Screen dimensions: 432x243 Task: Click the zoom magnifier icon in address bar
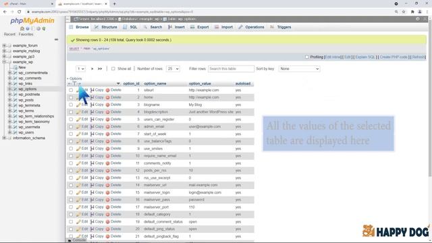point(396,12)
